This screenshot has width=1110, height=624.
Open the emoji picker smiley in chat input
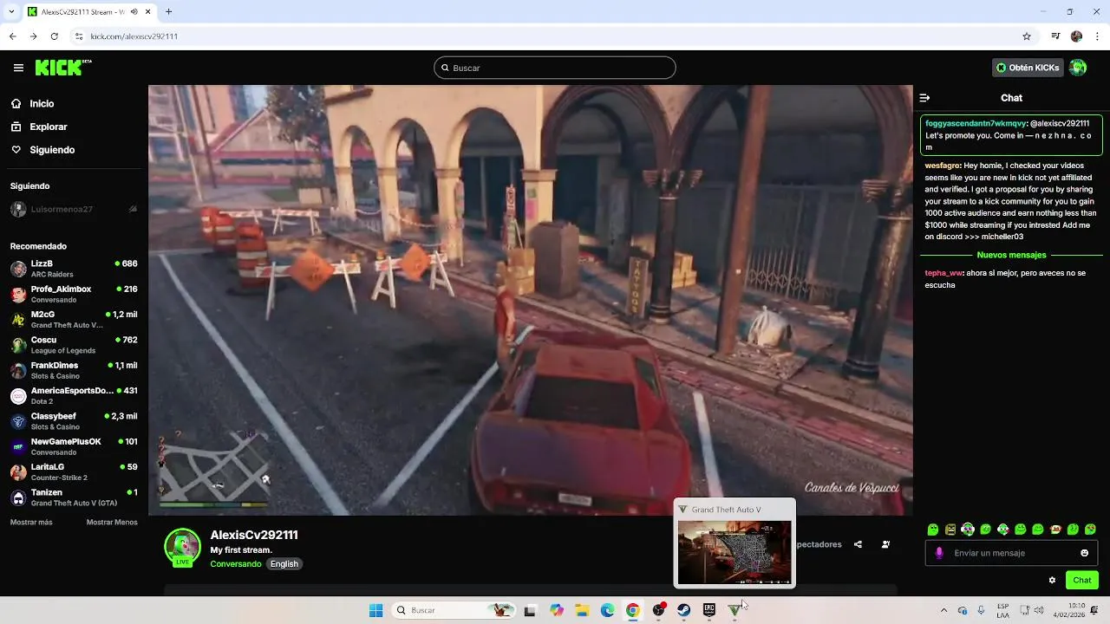click(x=1084, y=553)
